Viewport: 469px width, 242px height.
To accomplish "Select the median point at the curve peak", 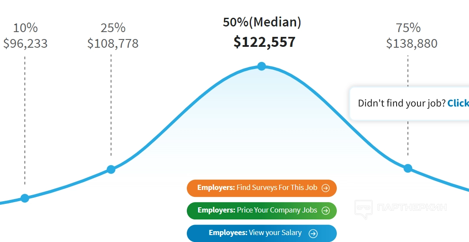I will coord(261,66).
